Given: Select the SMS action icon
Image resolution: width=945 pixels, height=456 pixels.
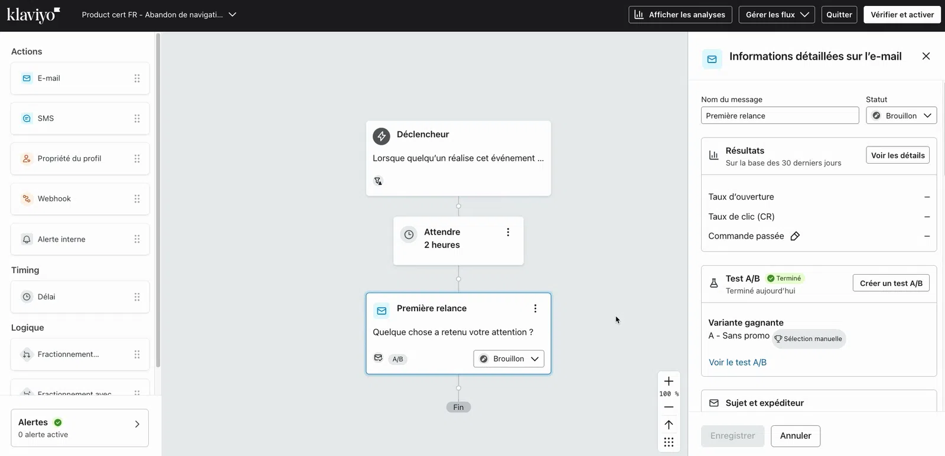Looking at the screenshot, I should (x=27, y=118).
